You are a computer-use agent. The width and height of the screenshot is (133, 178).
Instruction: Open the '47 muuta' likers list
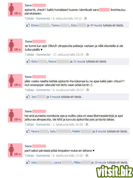(96, 25)
